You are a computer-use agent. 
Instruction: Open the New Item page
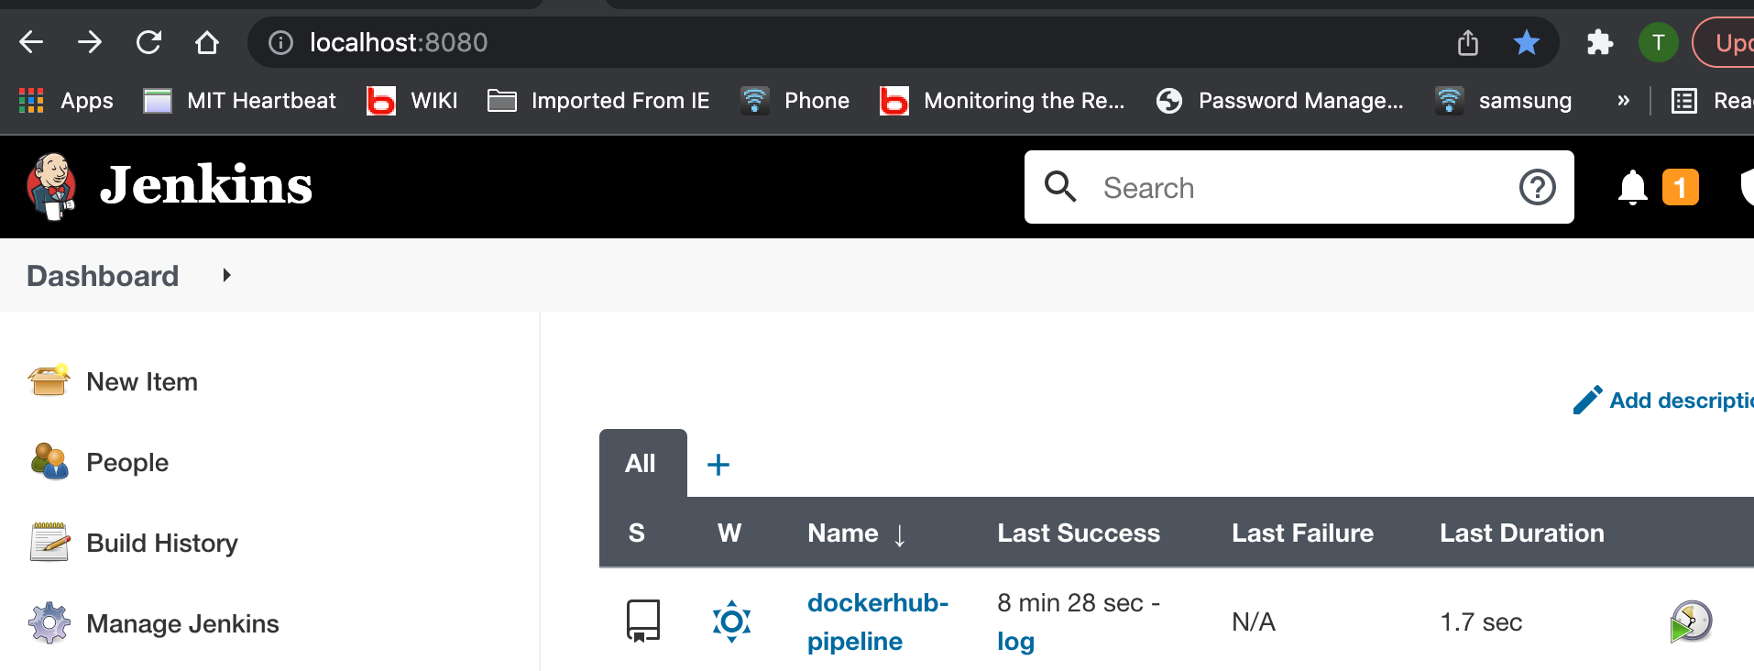pos(141,381)
